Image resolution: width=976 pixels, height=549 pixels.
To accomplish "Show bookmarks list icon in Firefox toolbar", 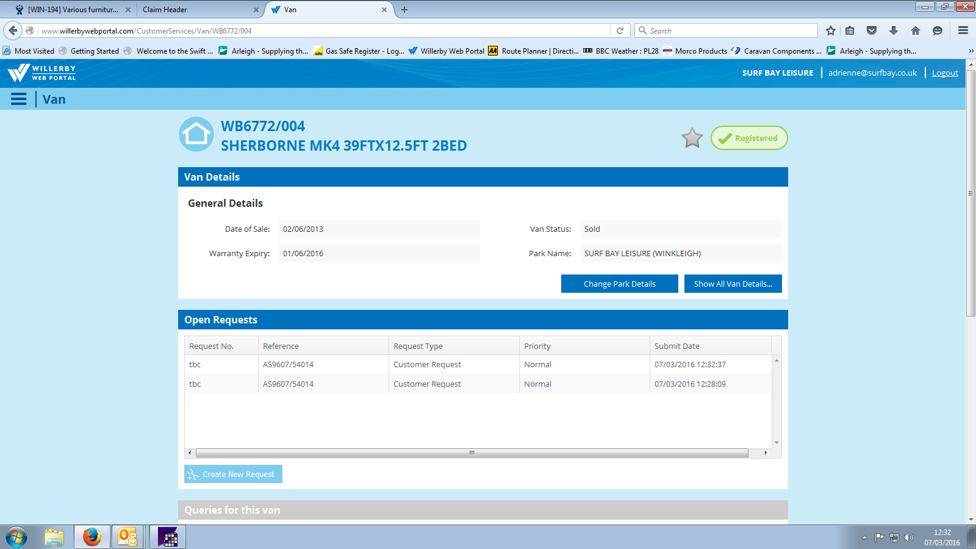I will coord(850,30).
